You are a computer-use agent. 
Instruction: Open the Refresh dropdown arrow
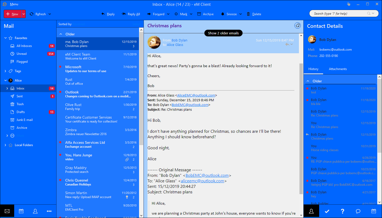(50, 14)
